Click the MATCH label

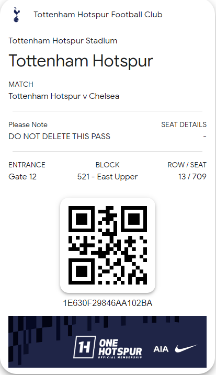21,84
